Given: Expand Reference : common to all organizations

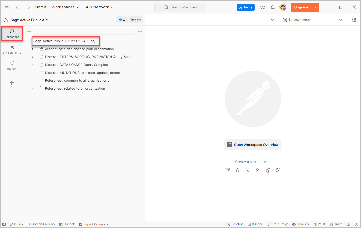Looking at the screenshot, I should 32,80.
